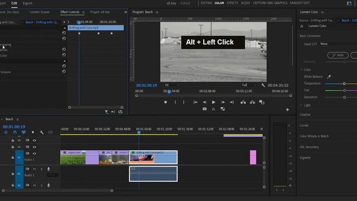Open Program Beach panel menu
The width and height of the screenshot is (357, 201).
pos(157,12)
